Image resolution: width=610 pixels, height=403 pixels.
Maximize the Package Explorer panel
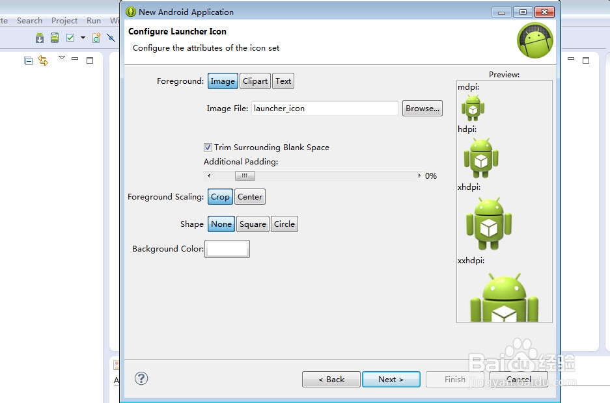(90, 60)
